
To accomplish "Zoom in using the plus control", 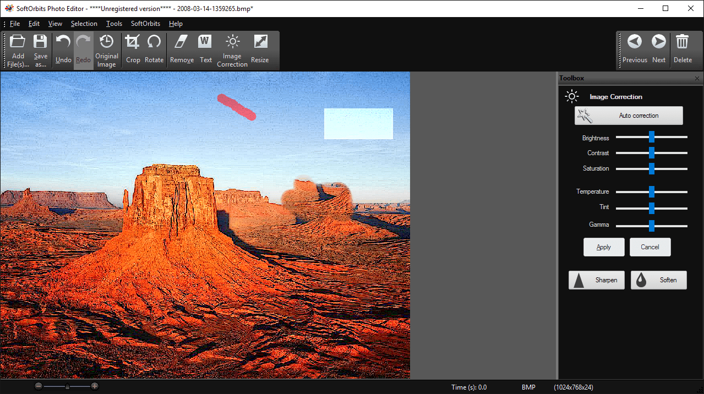I will click(95, 386).
